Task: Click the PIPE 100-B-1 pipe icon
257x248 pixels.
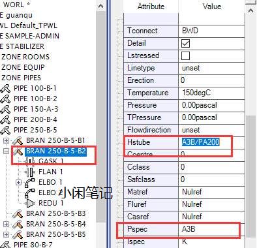Action: (5, 88)
